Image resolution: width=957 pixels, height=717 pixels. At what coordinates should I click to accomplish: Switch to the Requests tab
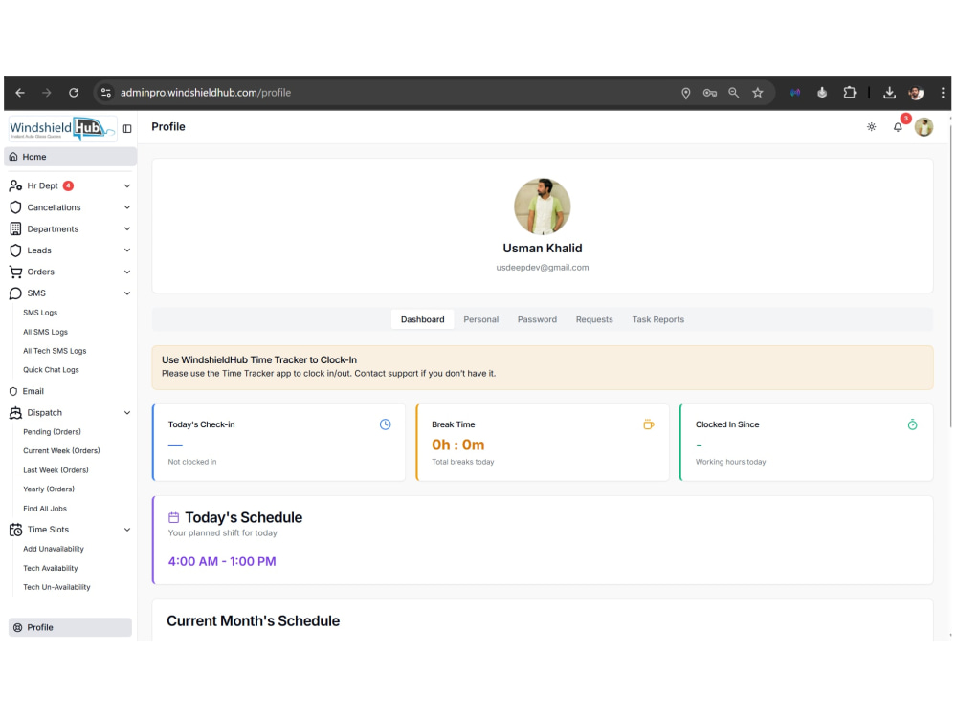594,319
